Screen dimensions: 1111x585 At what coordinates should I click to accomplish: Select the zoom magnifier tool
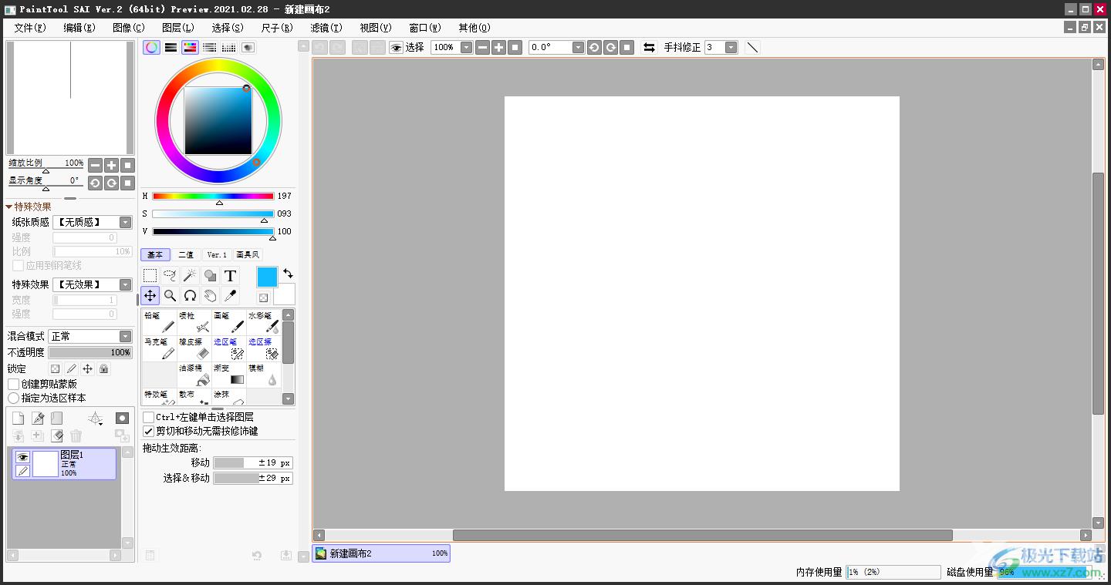(171, 296)
